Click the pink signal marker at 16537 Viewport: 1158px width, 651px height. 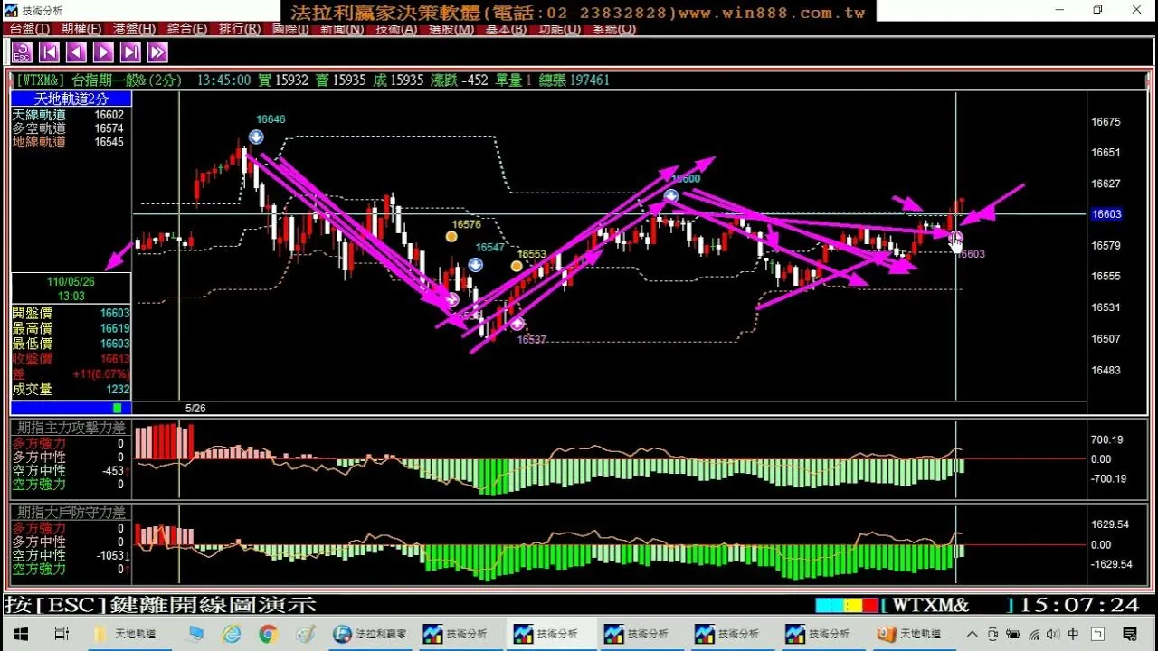point(517,323)
